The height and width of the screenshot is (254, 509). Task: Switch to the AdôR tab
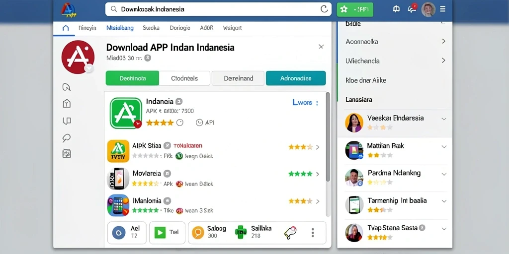tap(206, 28)
